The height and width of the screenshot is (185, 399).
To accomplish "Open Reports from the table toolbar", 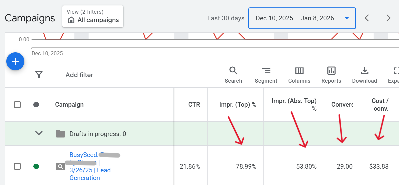I will click(331, 75).
